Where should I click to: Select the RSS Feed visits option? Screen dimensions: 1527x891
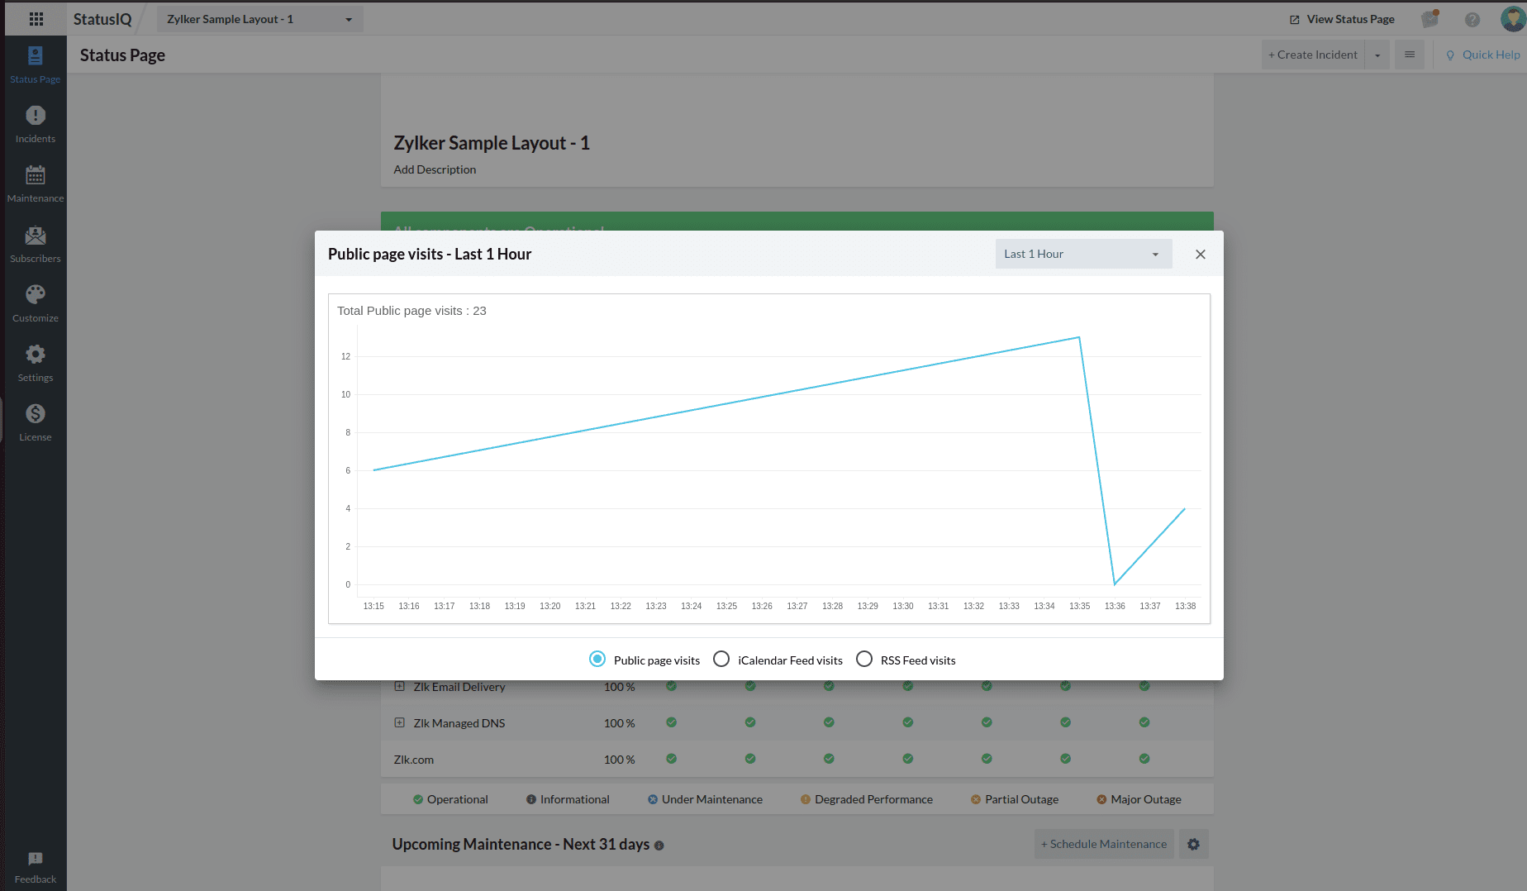point(864,659)
